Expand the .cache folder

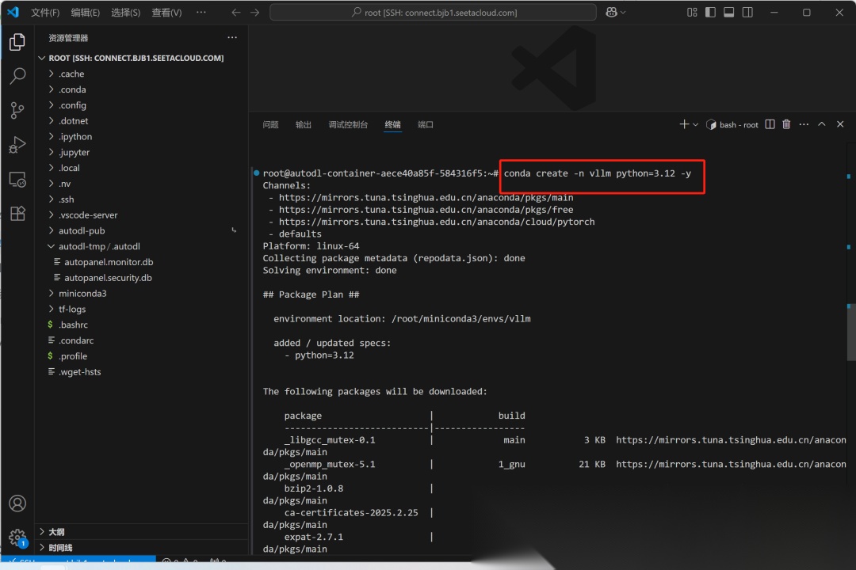142,74
